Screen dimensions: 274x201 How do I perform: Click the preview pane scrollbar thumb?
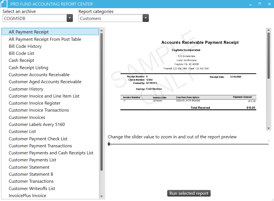point(269,56)
